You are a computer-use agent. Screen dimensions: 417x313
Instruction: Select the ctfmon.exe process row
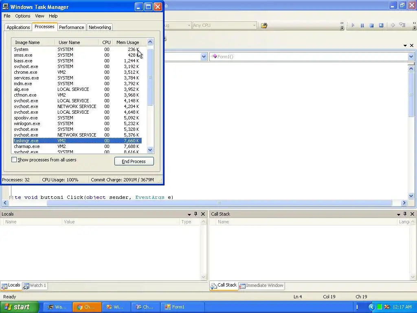[x=77, y=95]
